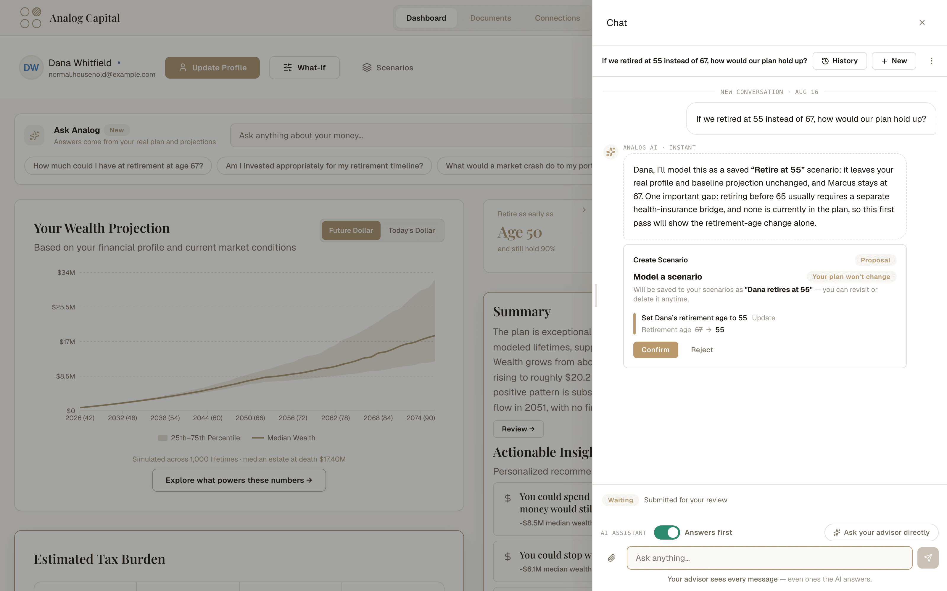This screenshot has height=591, width=947.
Task: Send the chat message
Action: point(928,558)
